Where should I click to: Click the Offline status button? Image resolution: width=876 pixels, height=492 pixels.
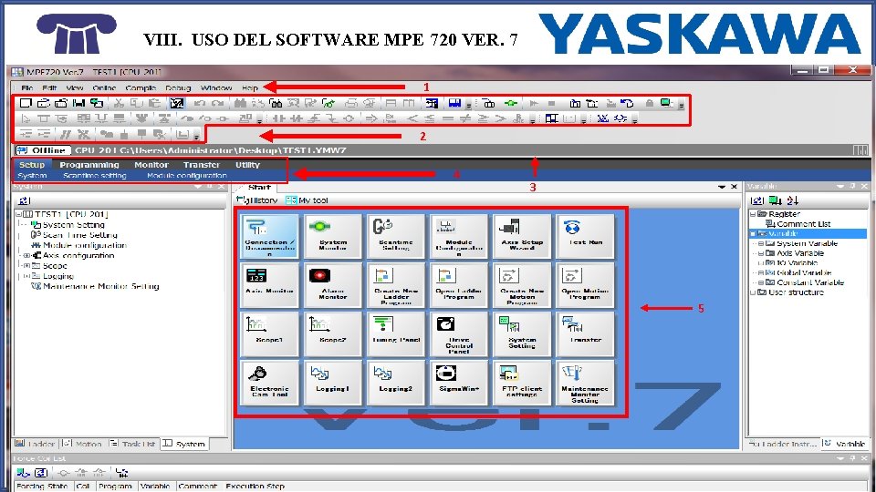43,150
